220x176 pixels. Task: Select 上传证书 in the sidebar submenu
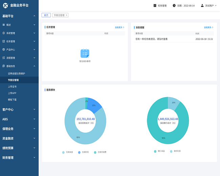click(12, 87)
